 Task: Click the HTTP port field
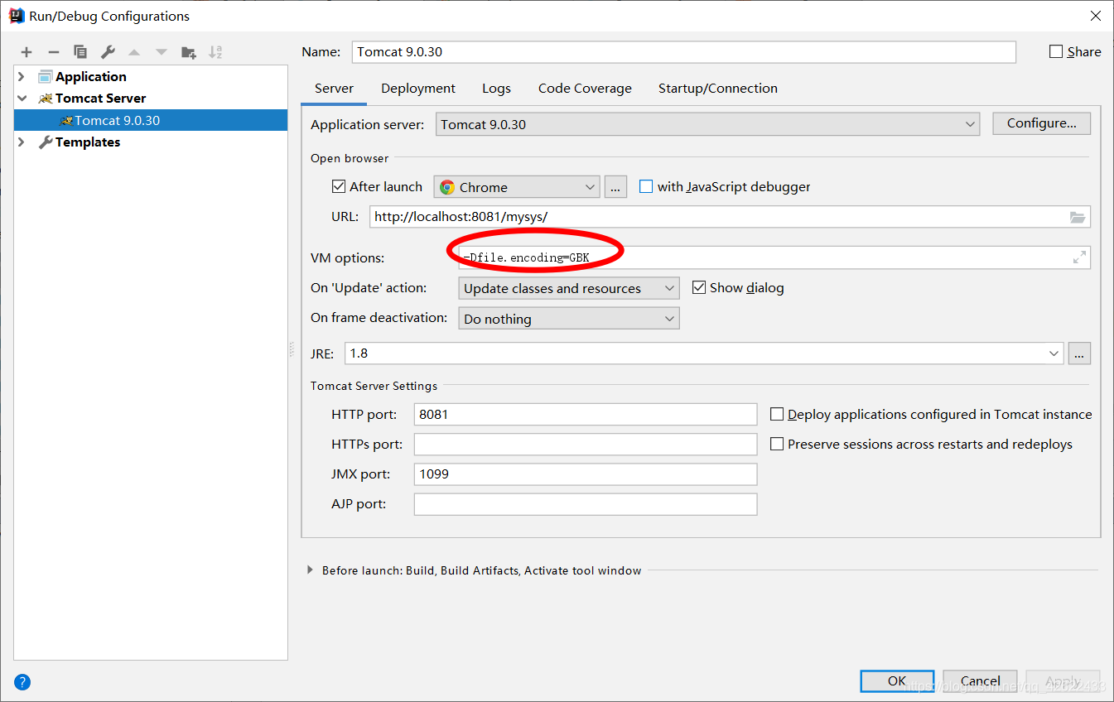point(586,414)
